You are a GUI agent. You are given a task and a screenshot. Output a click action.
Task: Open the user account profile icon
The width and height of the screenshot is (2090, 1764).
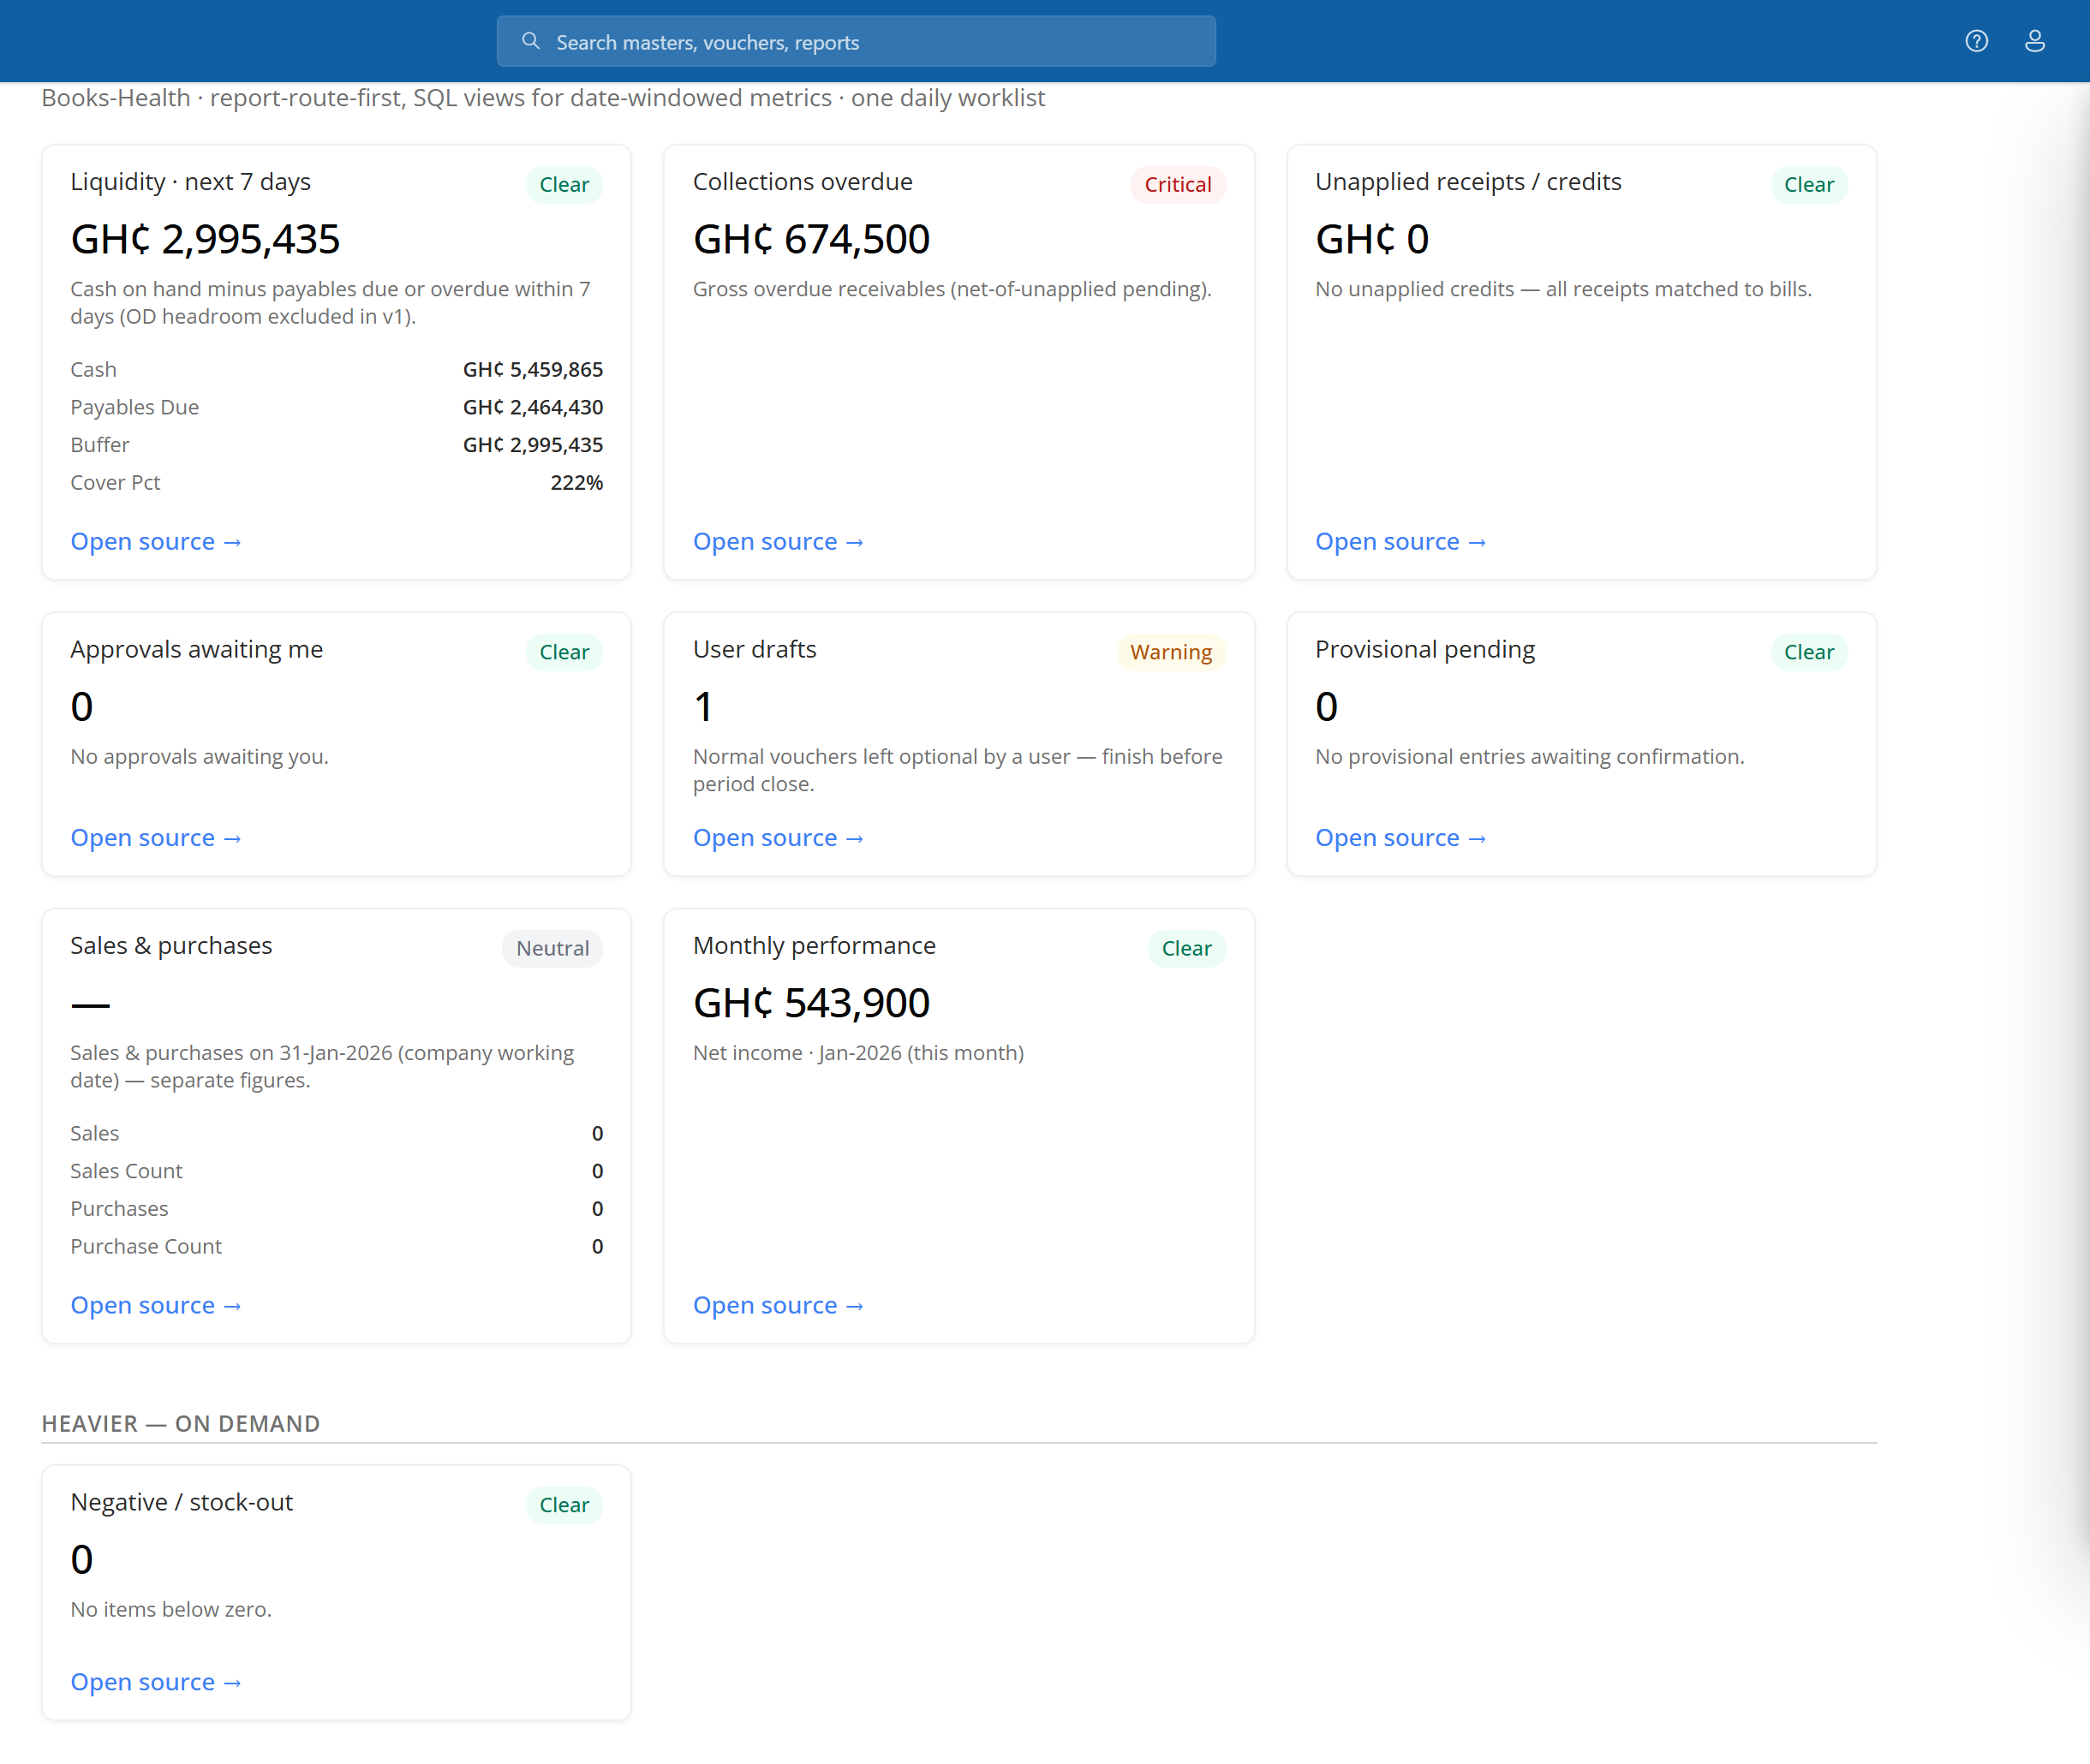[x=2034, y=41]
